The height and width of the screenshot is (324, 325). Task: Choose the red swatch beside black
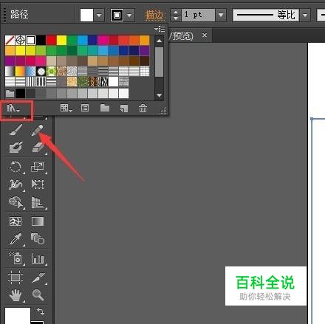[x=51, y=40]
